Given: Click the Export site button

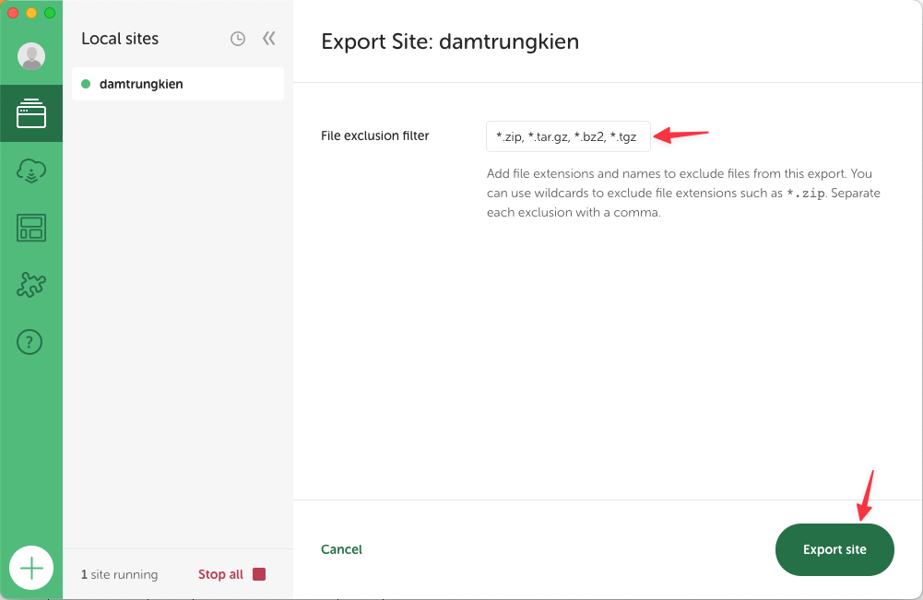Looking at the screenshot, I should point(834,549).
